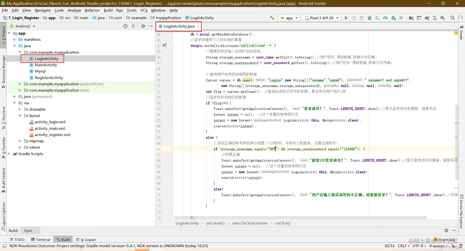Viewport: 465px width, 251px height.
Task: Expand the manifests folder arrow
Action: point(14,40)
